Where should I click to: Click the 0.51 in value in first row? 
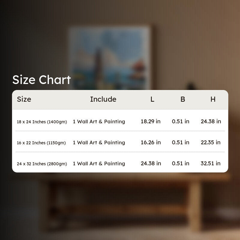click(181, 121)
